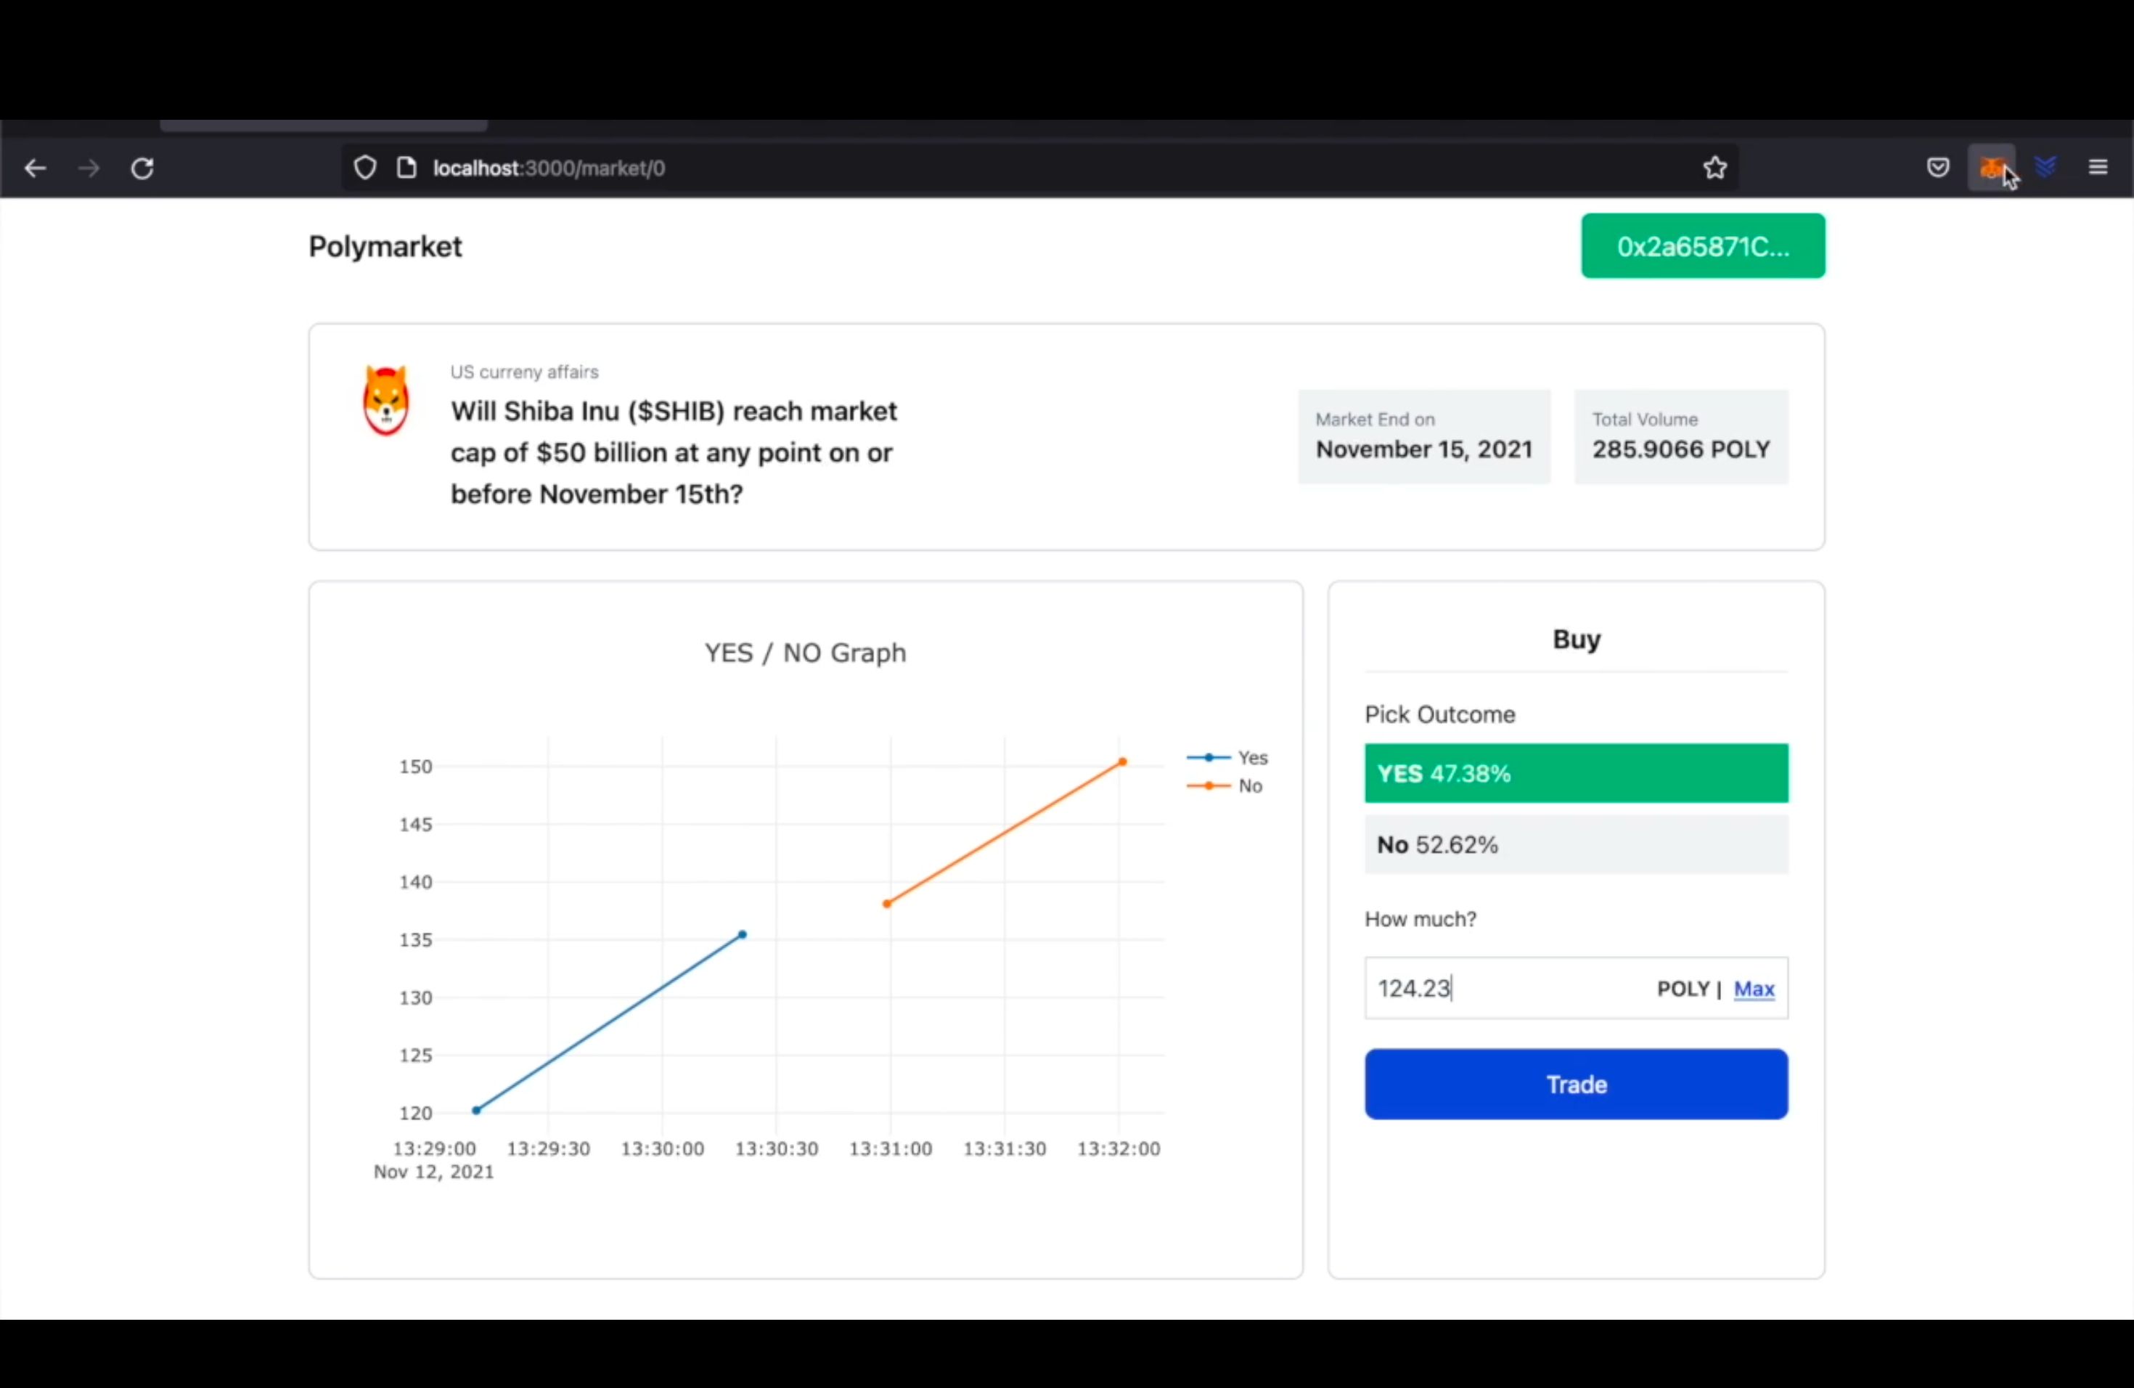Click the localhost:3000/market/0 address bar

coord(1040,168)
